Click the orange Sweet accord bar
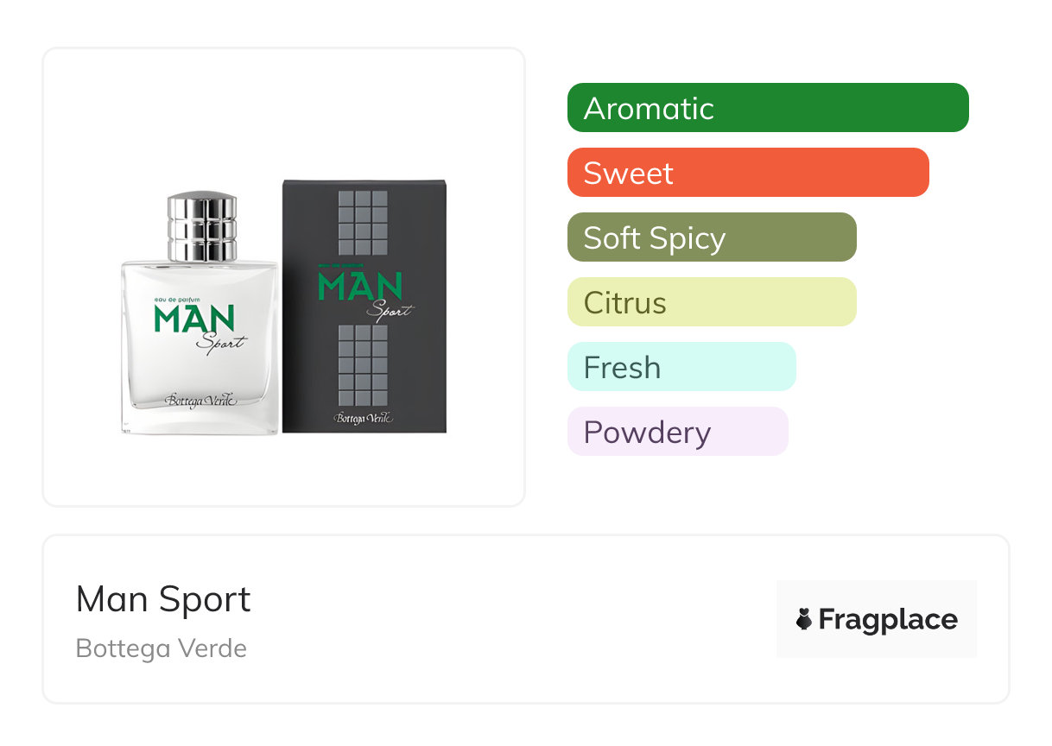Screen dimensions: 1052x746 (x=748, y=173)
